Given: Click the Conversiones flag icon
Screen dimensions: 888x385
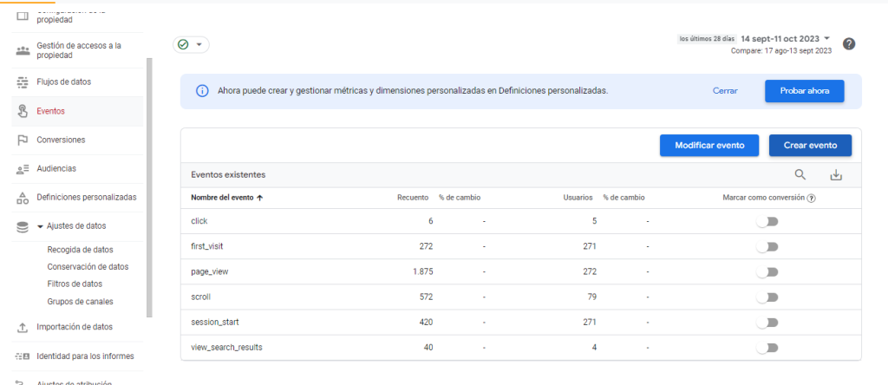Looking at the screenshot, I should point(23,140).
